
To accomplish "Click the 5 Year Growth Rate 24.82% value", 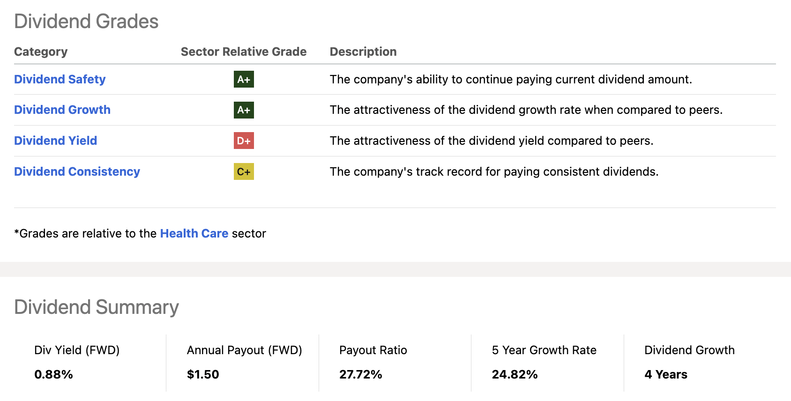I will pyautogui.click(x=515, y=374).
